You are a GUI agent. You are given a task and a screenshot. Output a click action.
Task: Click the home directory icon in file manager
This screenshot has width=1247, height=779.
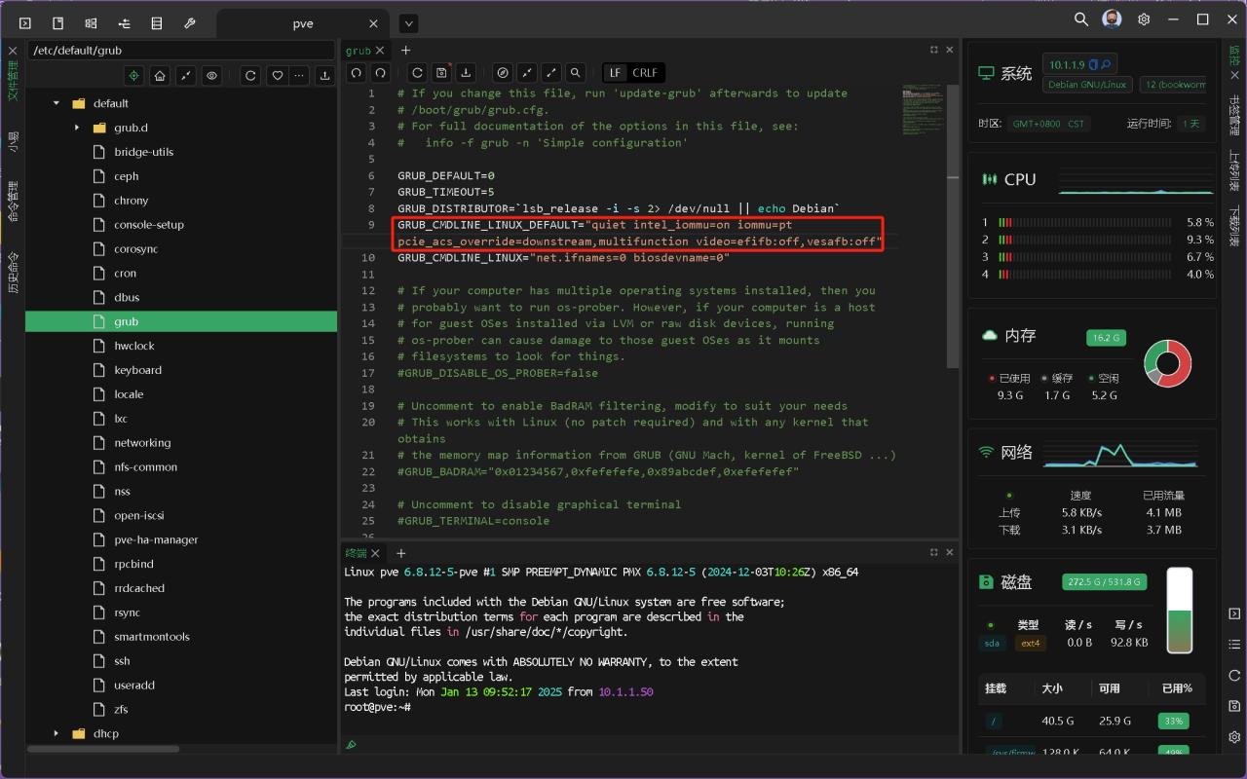coord(160,75)
